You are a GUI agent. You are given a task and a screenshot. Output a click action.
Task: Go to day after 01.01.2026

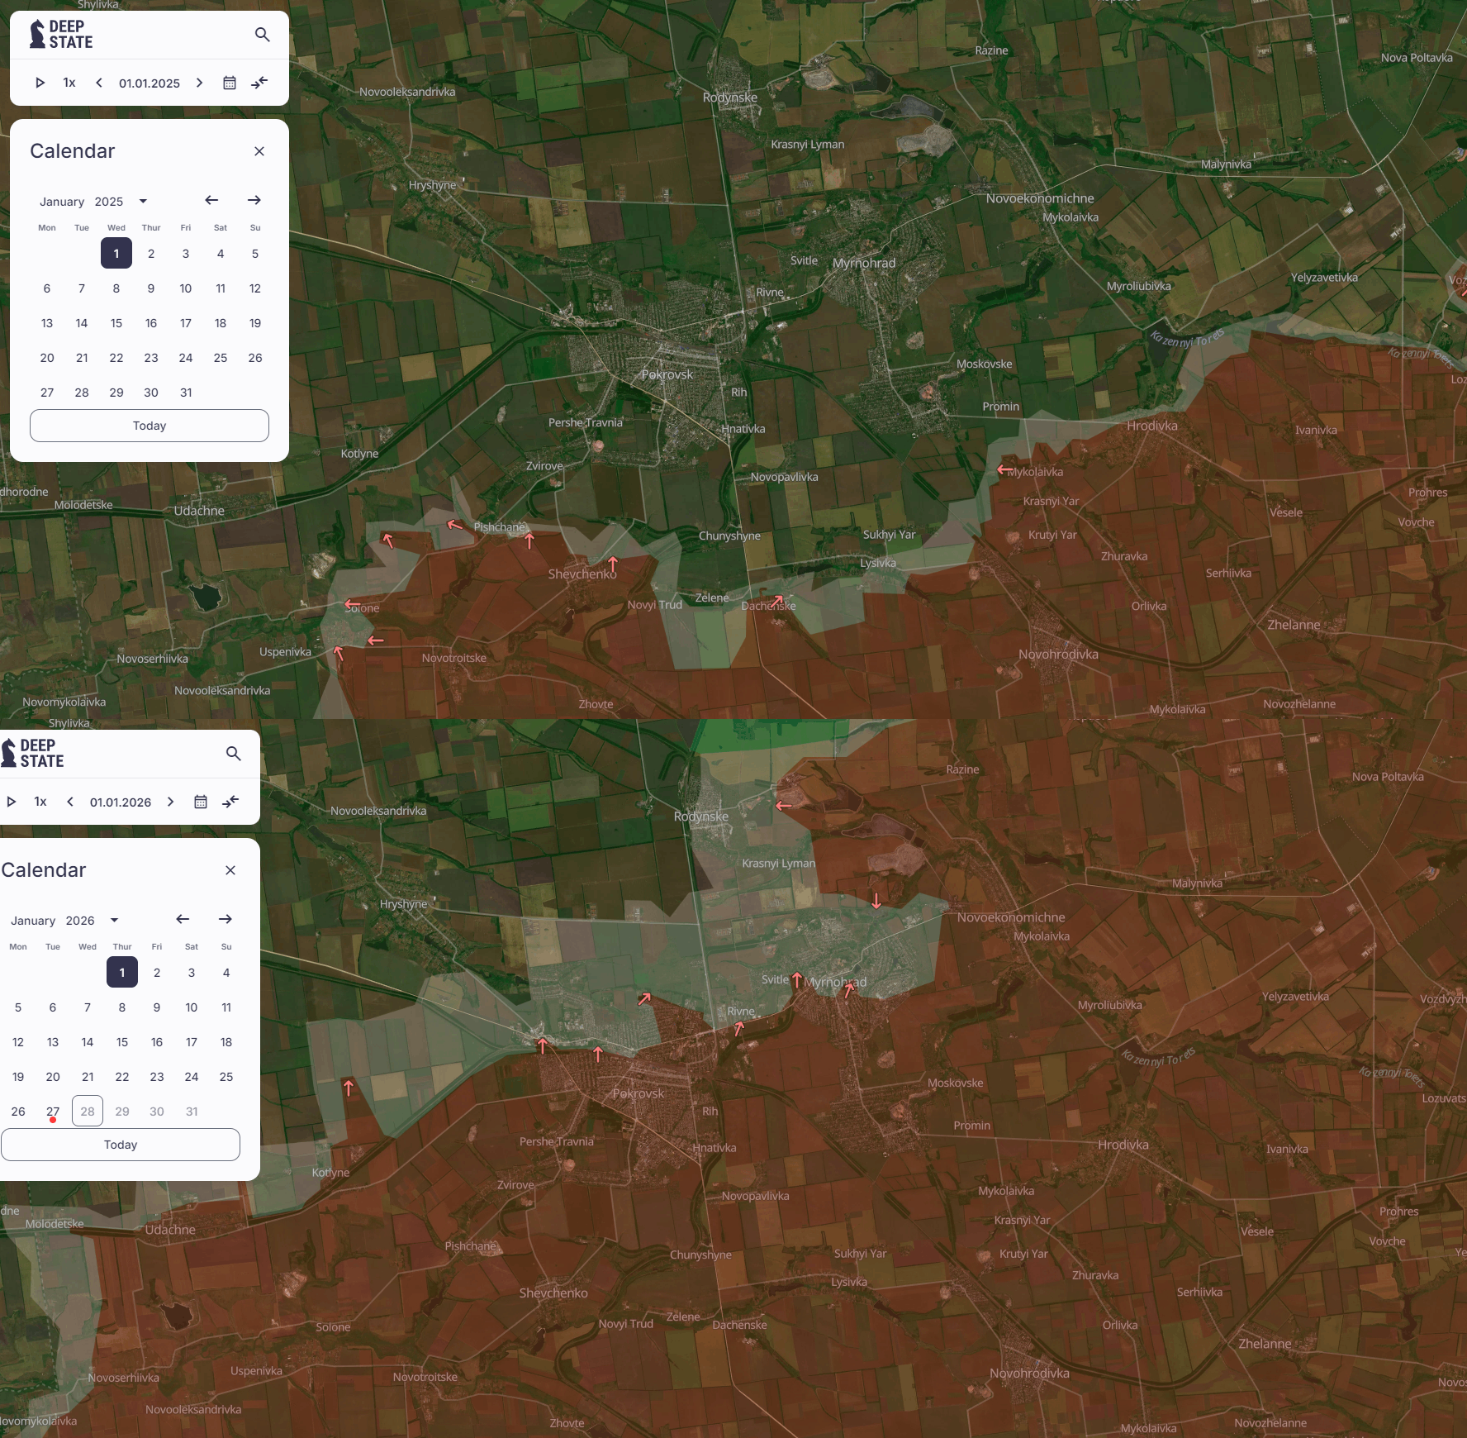(x=170, y=802)
